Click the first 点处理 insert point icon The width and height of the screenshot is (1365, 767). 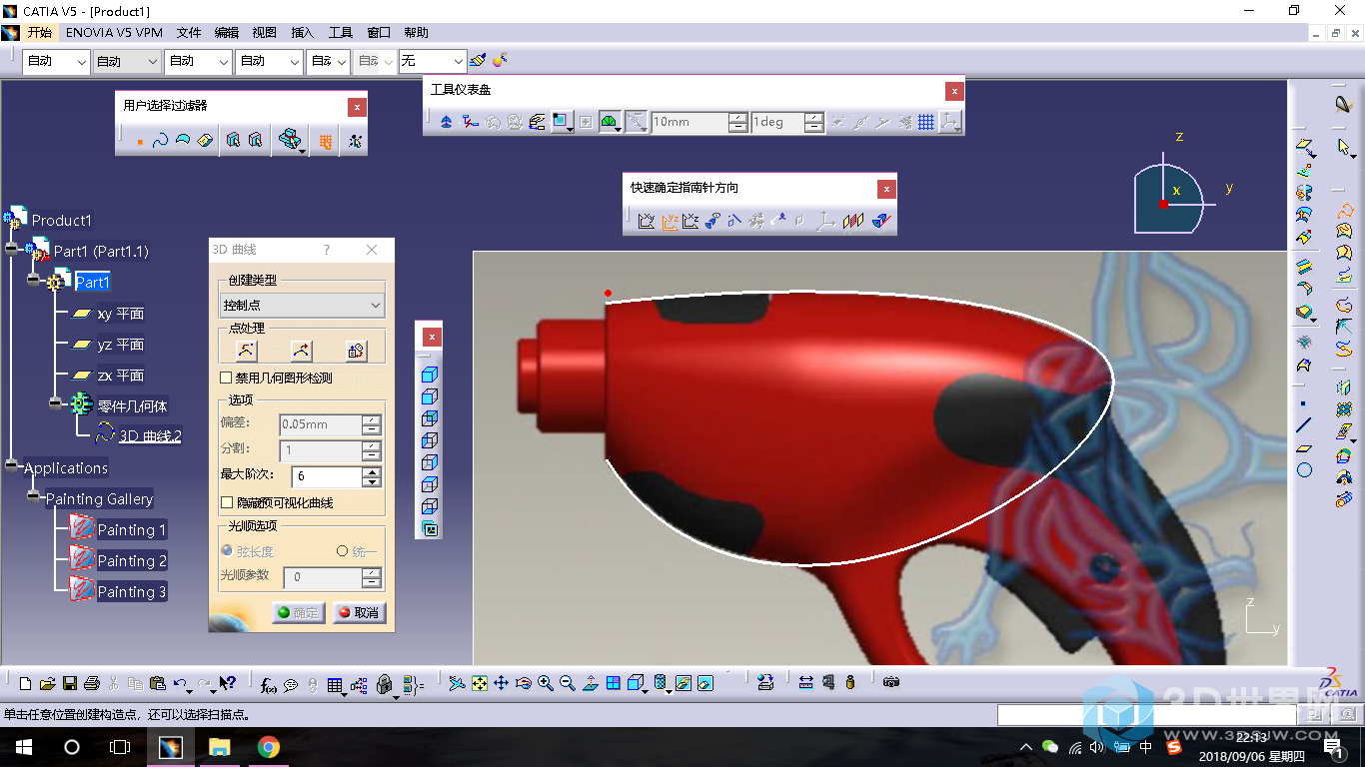tap(246, 351)
